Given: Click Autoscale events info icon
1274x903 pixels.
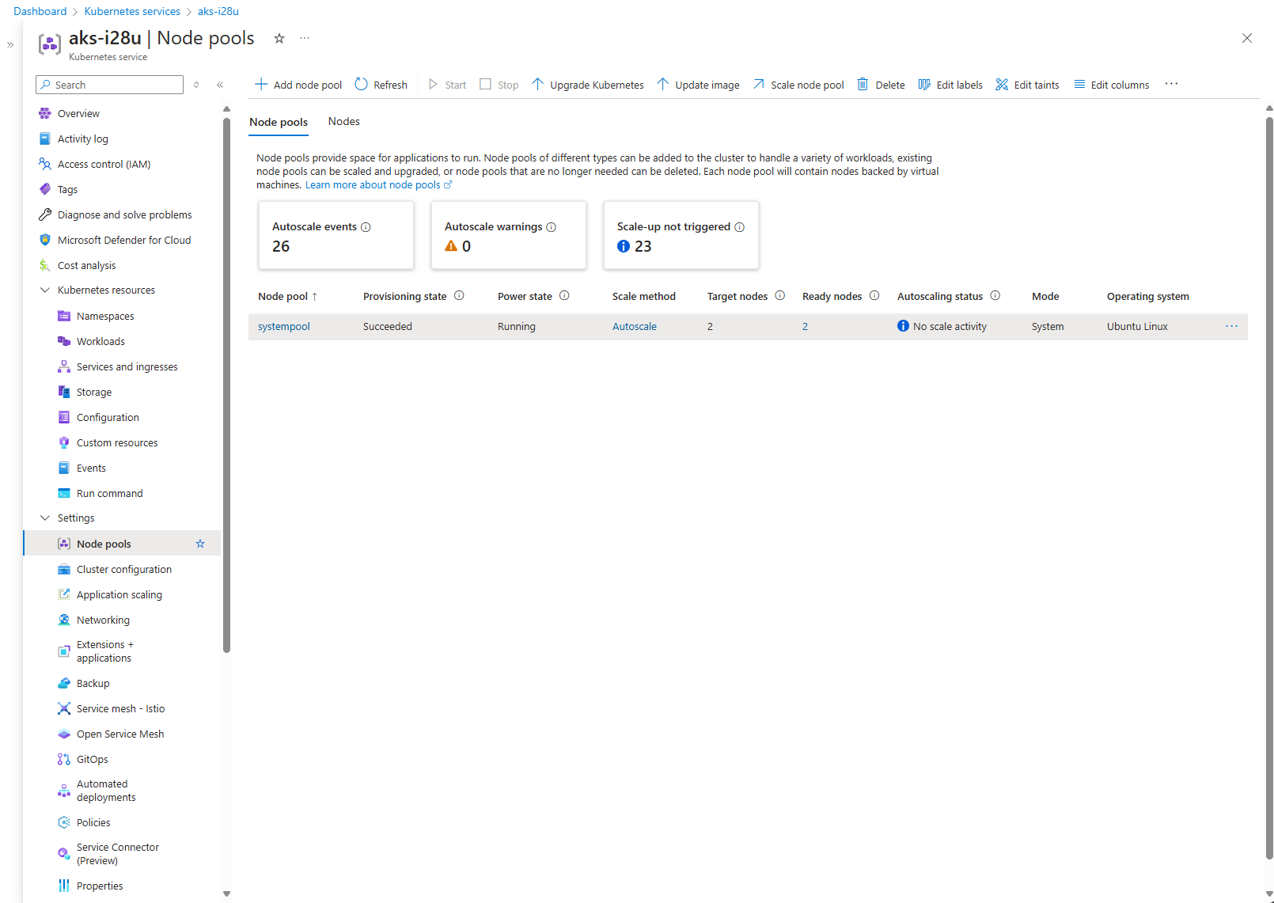Looking at the screenshot, I should pos(366,227).
